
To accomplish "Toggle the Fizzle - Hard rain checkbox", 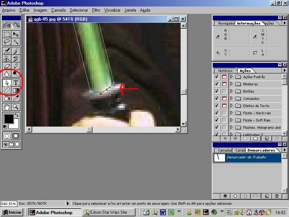I will 217,113.
